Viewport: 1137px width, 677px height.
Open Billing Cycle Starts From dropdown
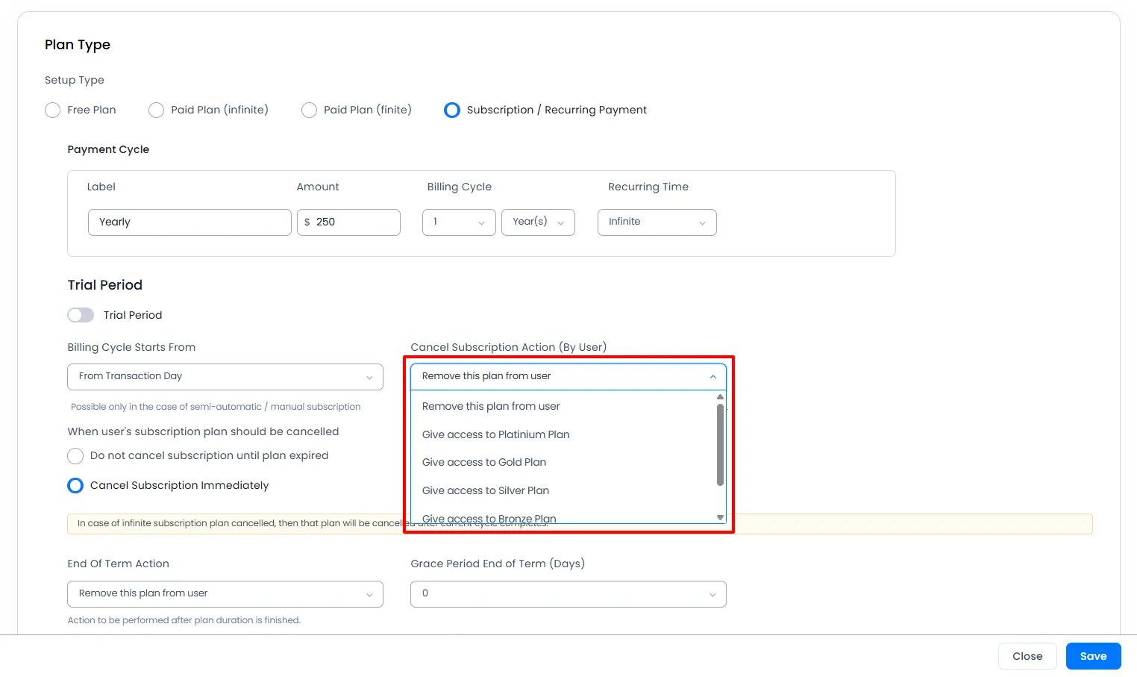pyautogui.click(x=225, y=377)
